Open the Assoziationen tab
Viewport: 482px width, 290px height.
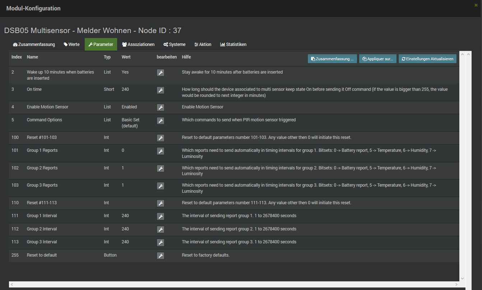point(138,45)
